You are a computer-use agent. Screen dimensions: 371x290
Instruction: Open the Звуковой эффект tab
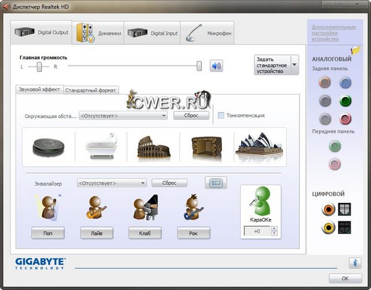click(x=40, y=90)
